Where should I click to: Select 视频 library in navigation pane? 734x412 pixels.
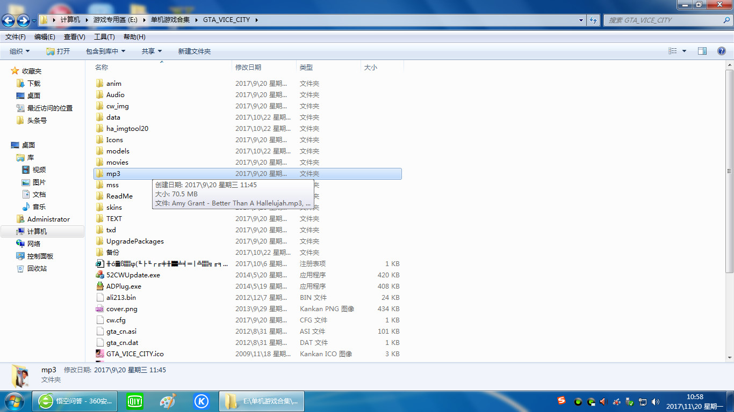tap(39, 170)
